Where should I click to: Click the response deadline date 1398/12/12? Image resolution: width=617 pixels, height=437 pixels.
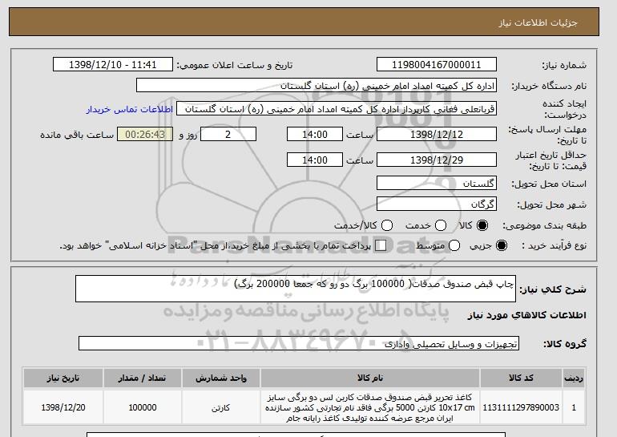tap(437, 134)
